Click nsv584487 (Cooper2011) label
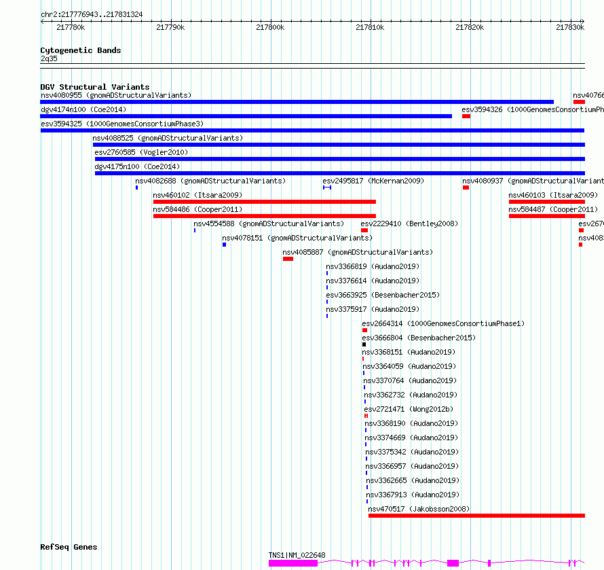Screen dimensions: 604x570 click(x=553, y=209)
